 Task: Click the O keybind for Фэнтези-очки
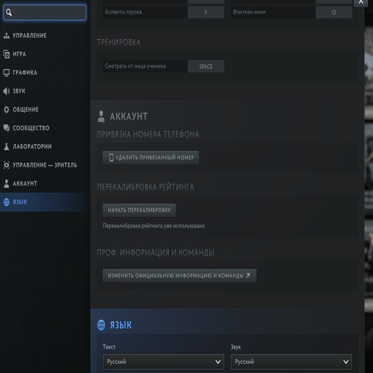(x=333, y=13)
